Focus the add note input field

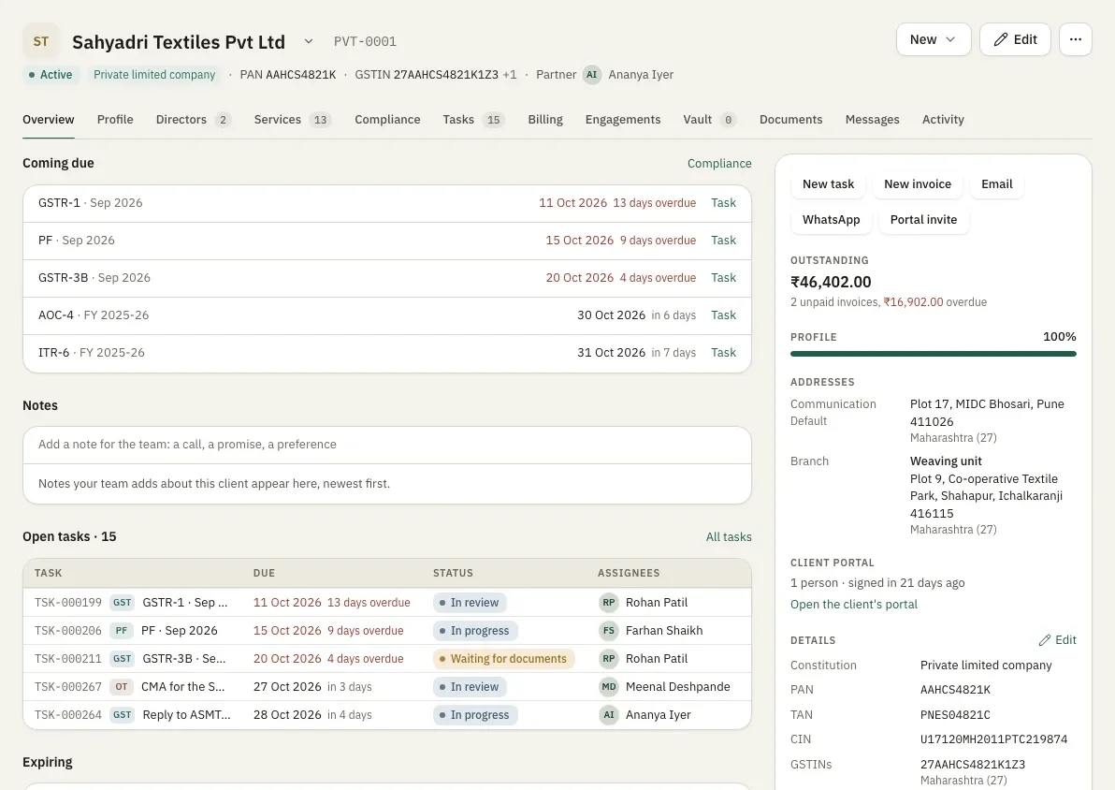[387, 445]
